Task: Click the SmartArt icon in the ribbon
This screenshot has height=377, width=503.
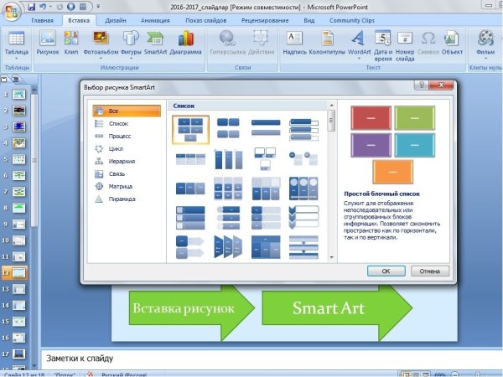Action: [155, 42]
